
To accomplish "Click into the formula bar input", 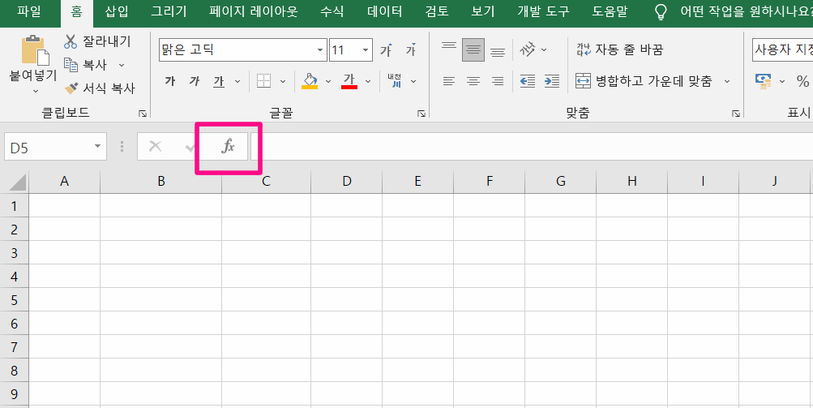I will click(532, 147).
